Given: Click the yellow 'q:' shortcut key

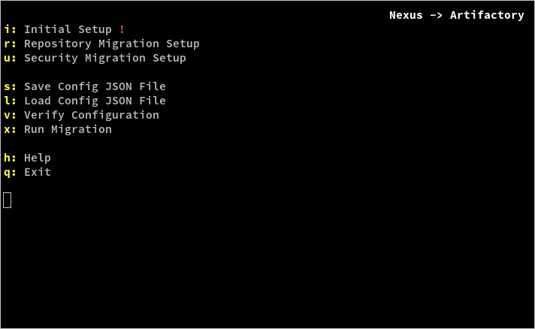Looking at the screenshot, I should click(x=10, y=173).
